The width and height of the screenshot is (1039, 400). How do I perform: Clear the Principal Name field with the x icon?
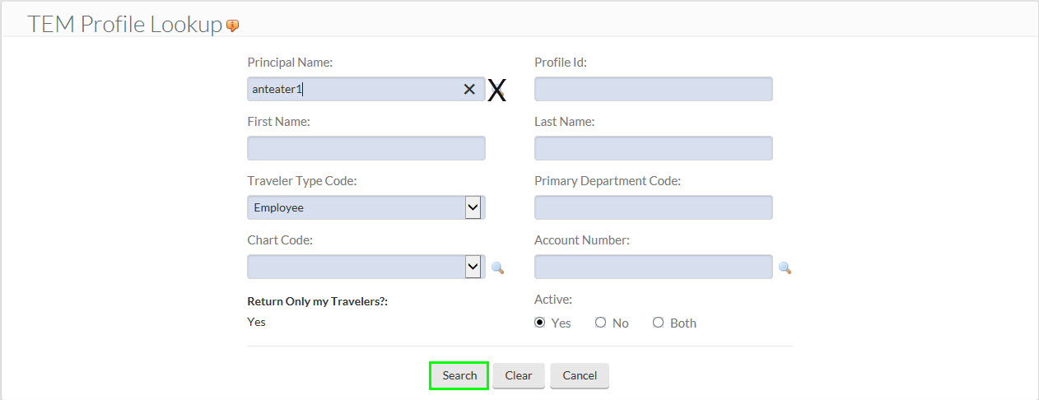pos(469,89)
